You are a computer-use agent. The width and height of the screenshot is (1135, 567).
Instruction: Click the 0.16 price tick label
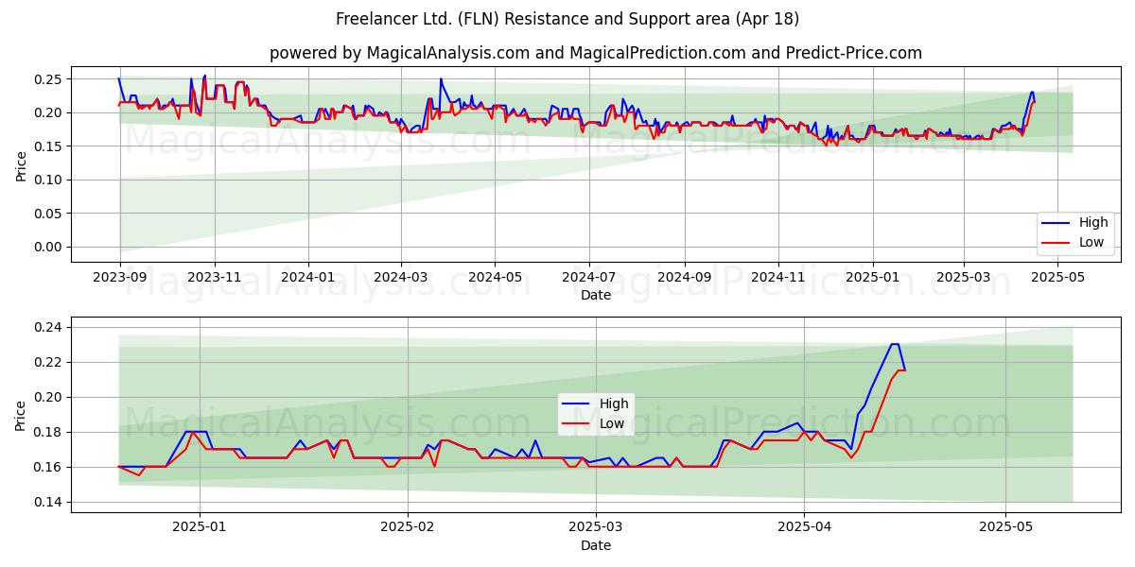pyautogui.click(x=48, y=467)
